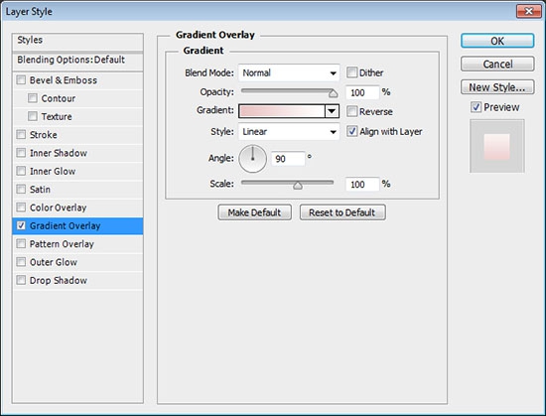Expand the Style dropdown set to Linear

(289, 132)
